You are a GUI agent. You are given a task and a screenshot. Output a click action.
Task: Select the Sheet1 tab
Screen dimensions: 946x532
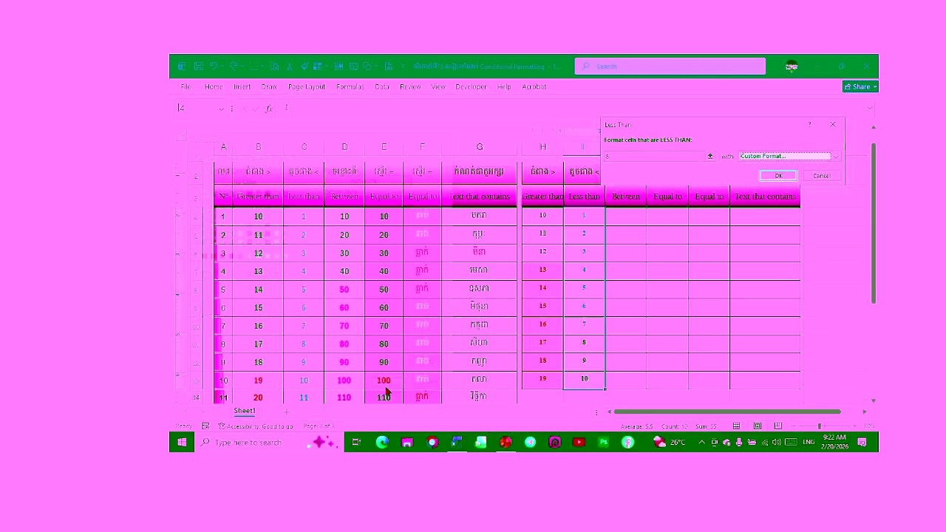(245, 411)
